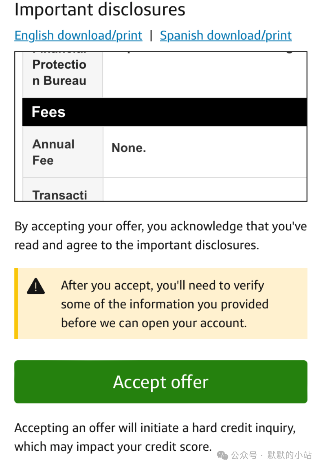Click the "After you accept" notice text
Viewport: 322px width, 468px height.
pos(165,304)
